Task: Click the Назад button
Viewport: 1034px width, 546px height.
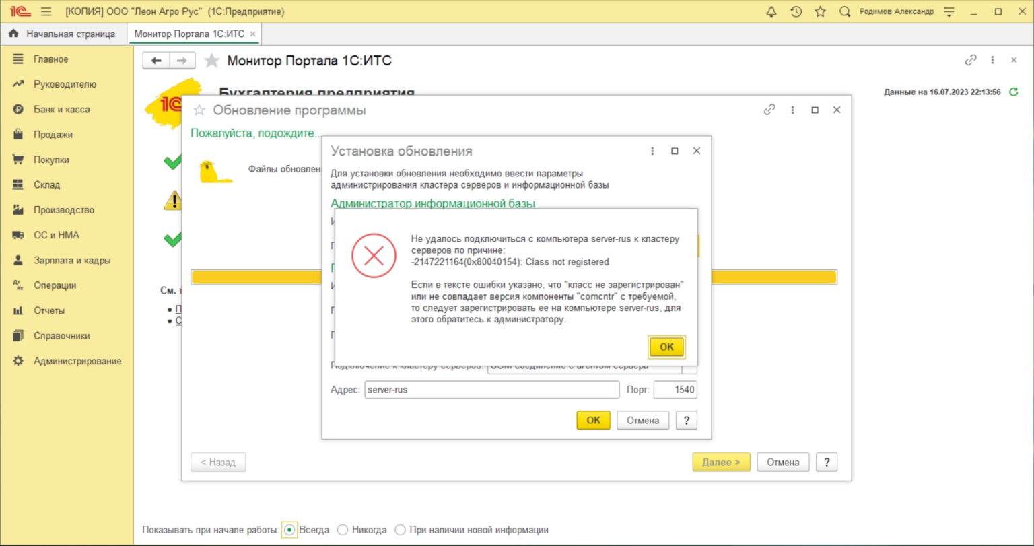Action: coord(218,462)
